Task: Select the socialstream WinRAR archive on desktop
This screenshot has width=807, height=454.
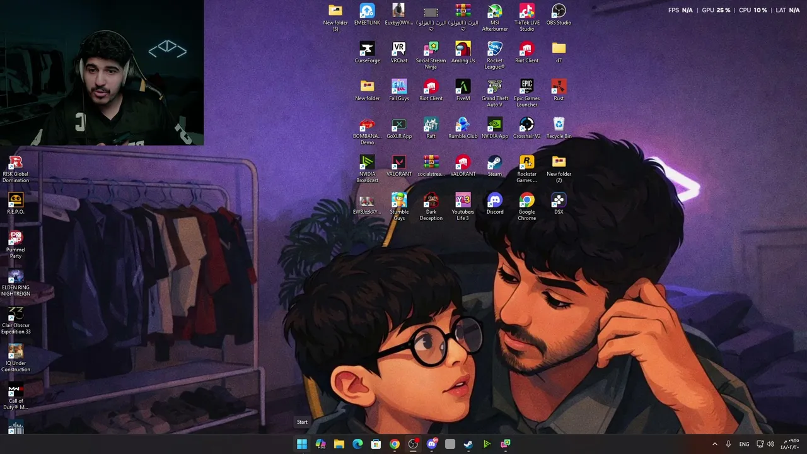Action: [x=431, y=166]
